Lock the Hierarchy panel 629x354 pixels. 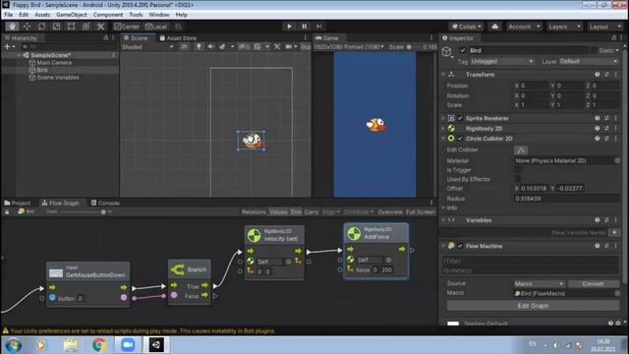pos(105,37)
